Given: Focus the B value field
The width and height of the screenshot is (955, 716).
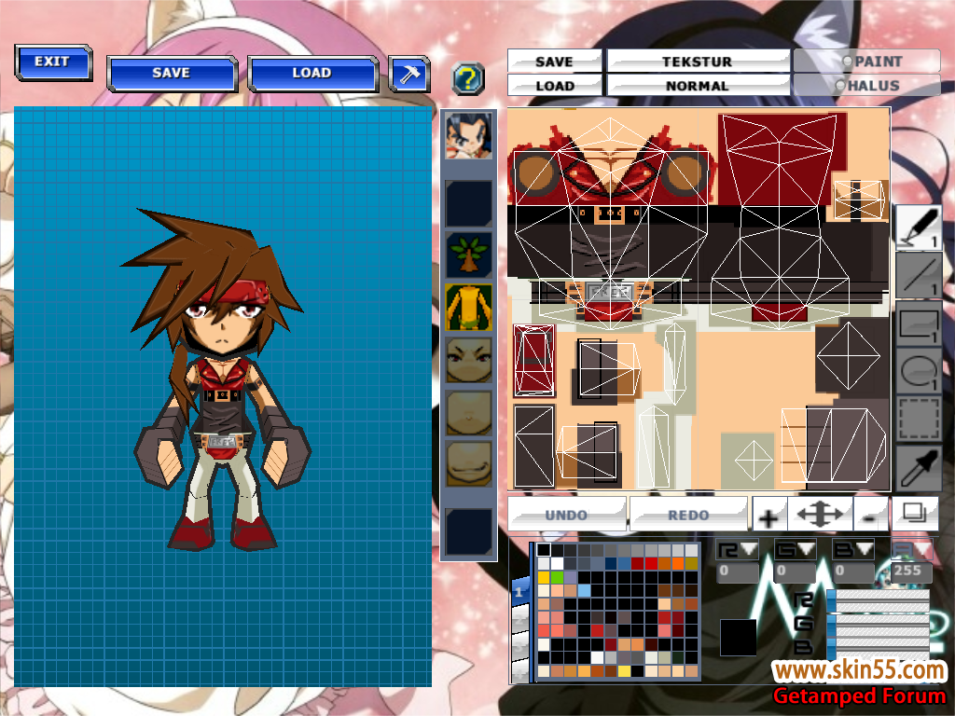Looking at the screenshot, I should coord(852,571).
